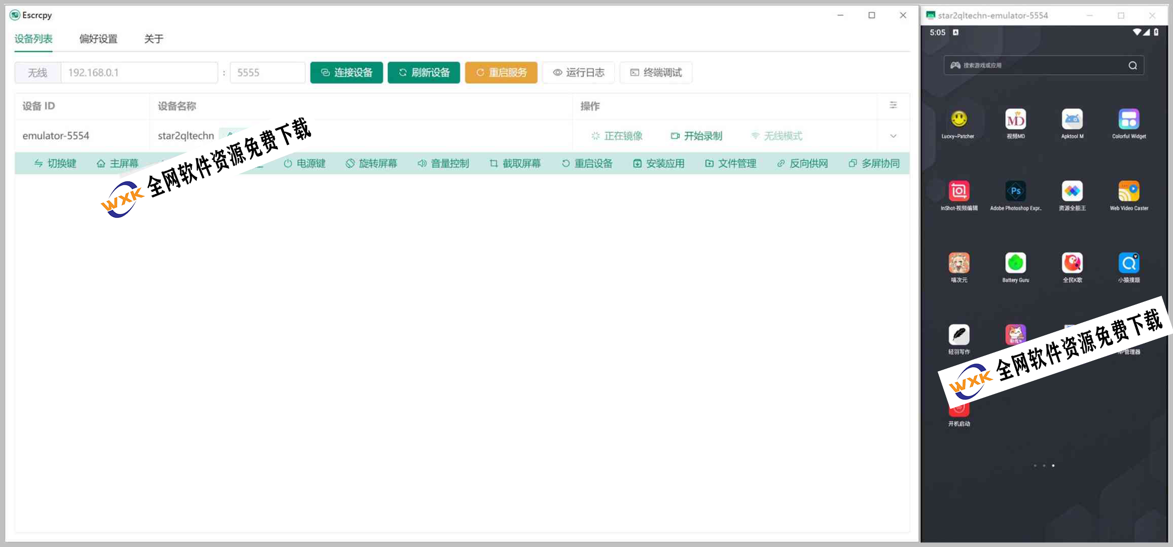Click the orange restart service (重启服务) button

(x=501, y=72)
